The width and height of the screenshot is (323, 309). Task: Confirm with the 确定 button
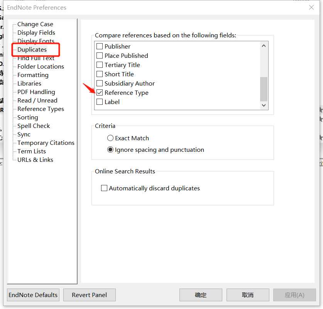click(x=201, y=295)
